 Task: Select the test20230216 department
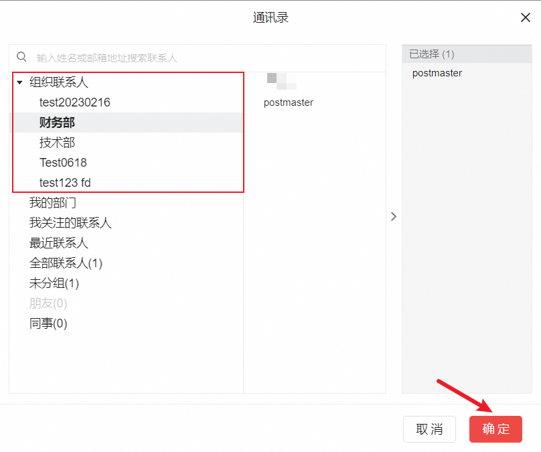coord(74,102)
